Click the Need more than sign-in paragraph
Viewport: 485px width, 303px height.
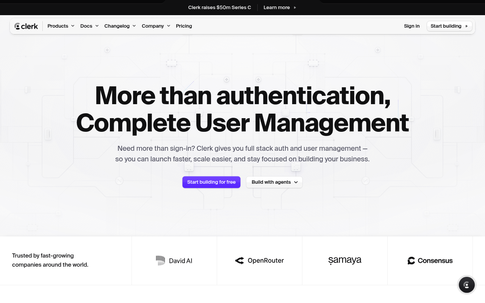pyautogui.click(x=242, y=154)
